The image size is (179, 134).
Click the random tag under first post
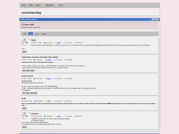[24, 127]
